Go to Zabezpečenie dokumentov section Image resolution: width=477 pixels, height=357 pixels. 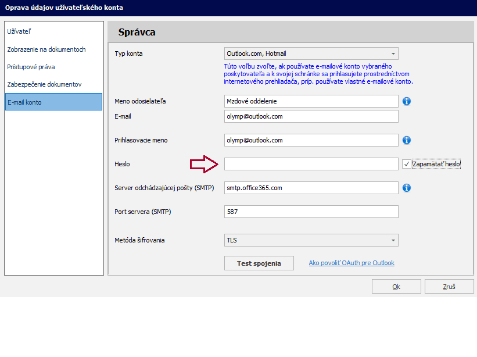point(53,84)
